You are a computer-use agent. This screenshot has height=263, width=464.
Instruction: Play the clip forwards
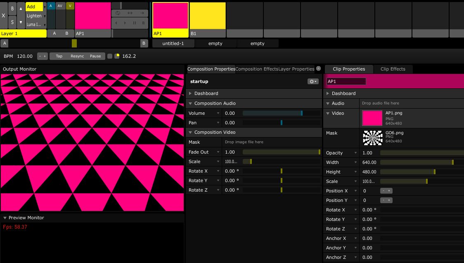click(125, 23)
